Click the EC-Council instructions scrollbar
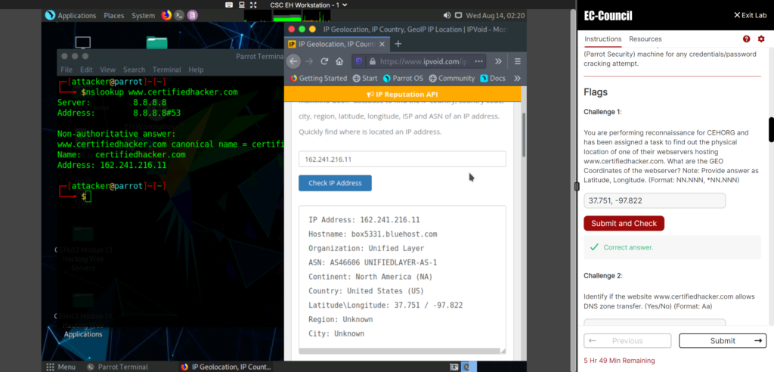The image size is (774, 372). [771, 129]
